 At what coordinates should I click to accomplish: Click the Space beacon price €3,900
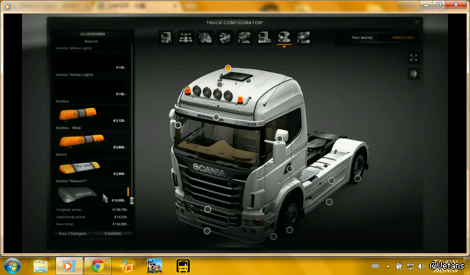click(x=120, y=174)
